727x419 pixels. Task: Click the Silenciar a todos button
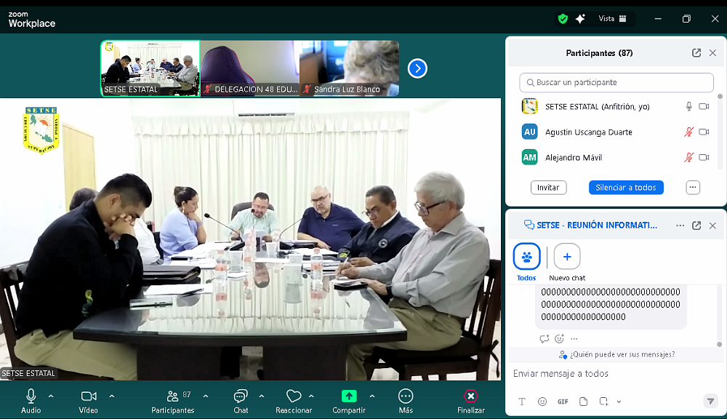pyautogui.click(x=625, y=188)
